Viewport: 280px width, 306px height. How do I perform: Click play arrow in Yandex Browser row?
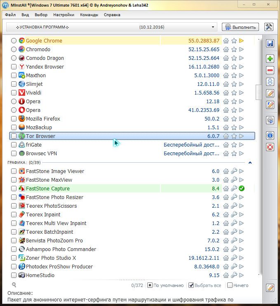pyautogui.click(x=241, y=67)
